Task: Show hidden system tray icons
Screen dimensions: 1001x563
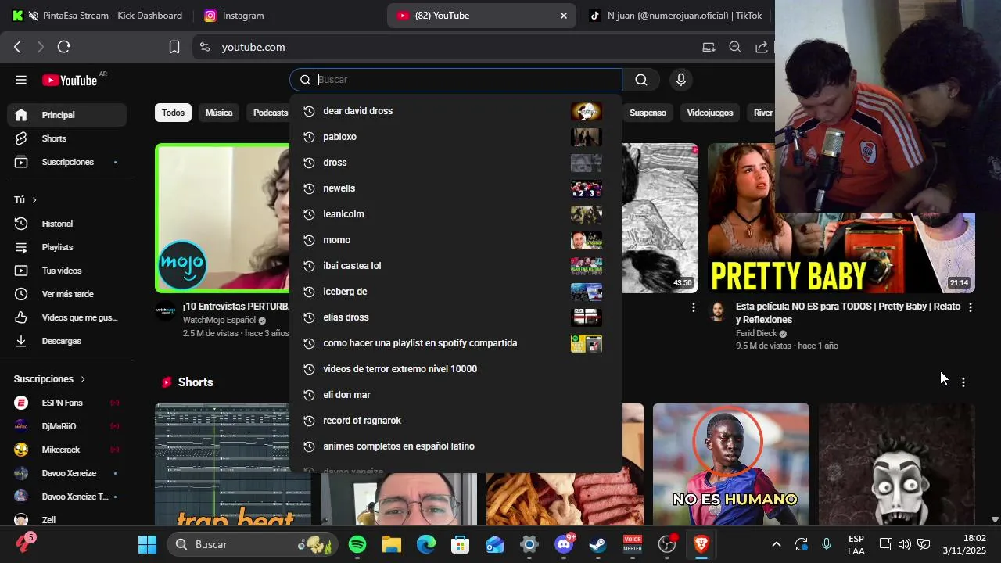Action: pos(777,544)
